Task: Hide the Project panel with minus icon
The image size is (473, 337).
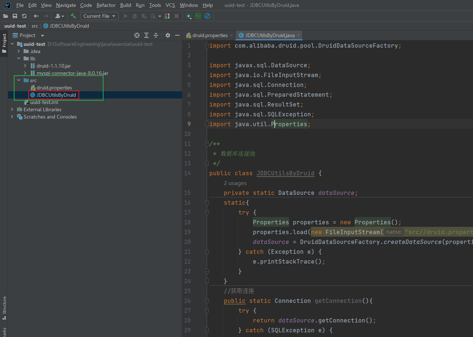Action: pyautogui.click(x=177, y=35)
